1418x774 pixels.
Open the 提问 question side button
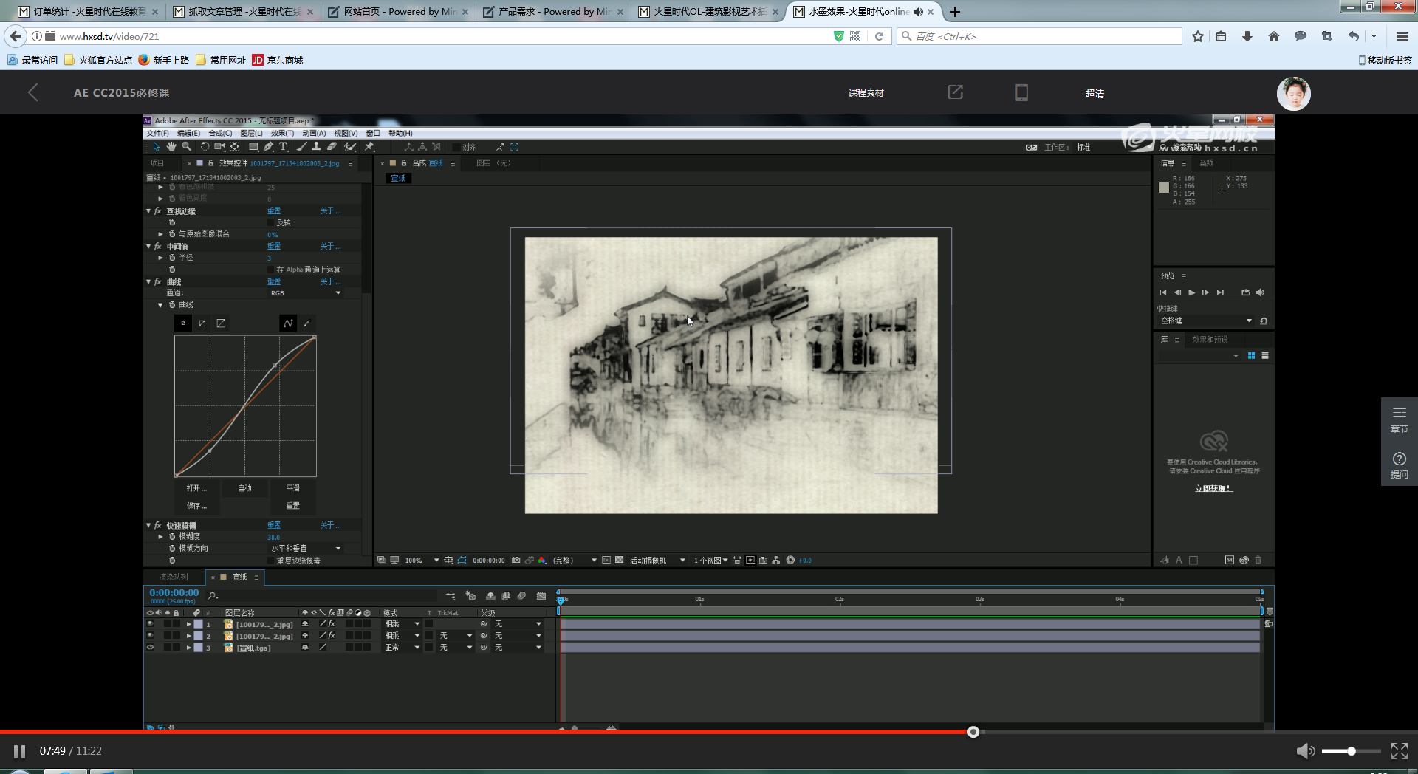(x=1399, y=465)
